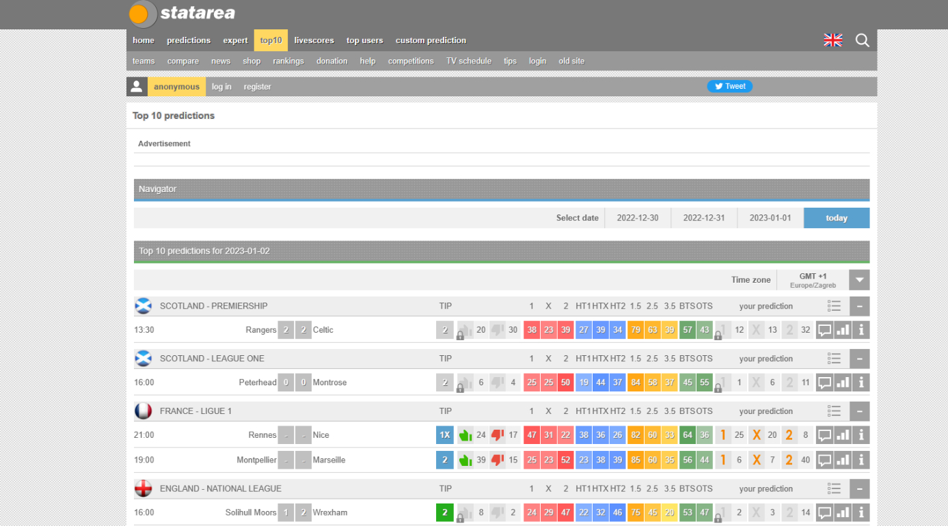This screenshot has height=526, width=948.
Task: Click the register link
Action: 258,87
